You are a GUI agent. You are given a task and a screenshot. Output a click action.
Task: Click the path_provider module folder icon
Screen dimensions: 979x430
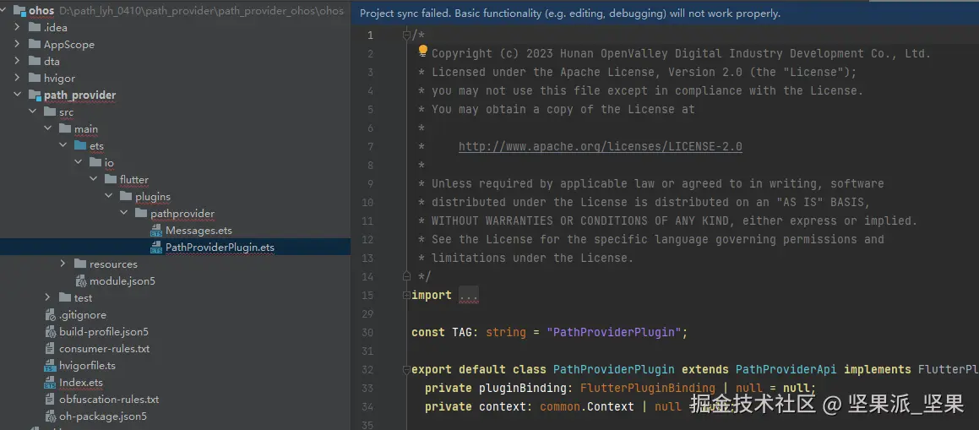point(35,95)
